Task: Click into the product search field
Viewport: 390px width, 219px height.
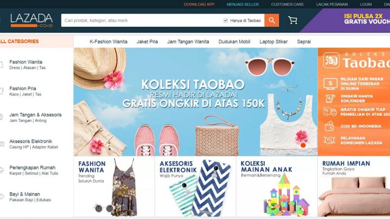Action: coord(142,20)
